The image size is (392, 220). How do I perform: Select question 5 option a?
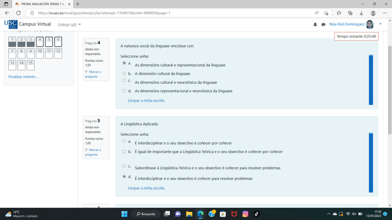point(124,141)
